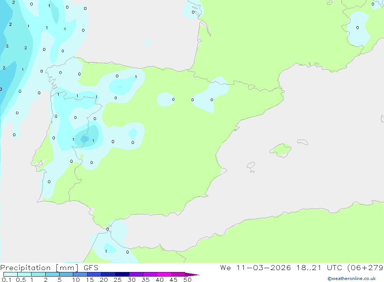Click the Ibiza island outline on map
Image resolution: width=384 pixels, height=282 pixels.
[x=251, y=165]
